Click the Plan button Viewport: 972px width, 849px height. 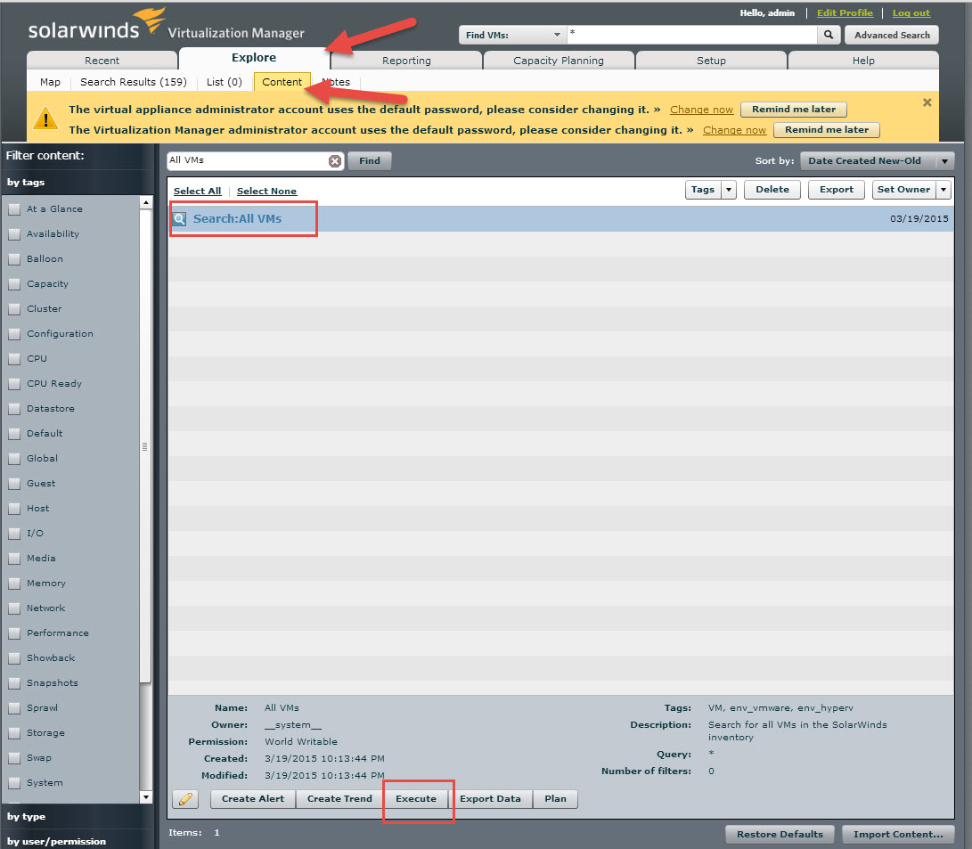coord(555,799)
